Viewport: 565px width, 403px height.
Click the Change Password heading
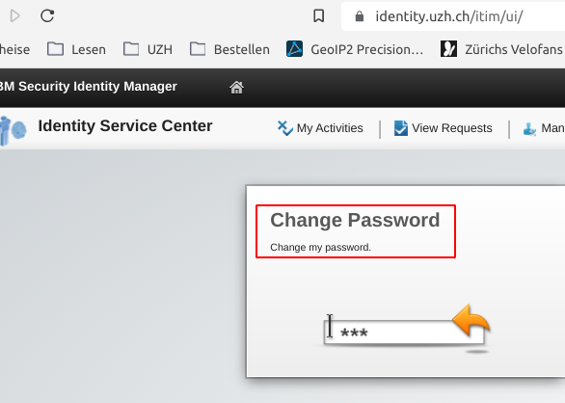(x=355, y=220)
